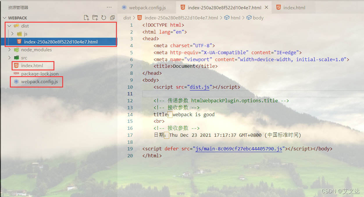The height and width of the screenshot is (197, 364).
Task: Click the html symbol icon in breadcrumb
Action: click(227, 18)
